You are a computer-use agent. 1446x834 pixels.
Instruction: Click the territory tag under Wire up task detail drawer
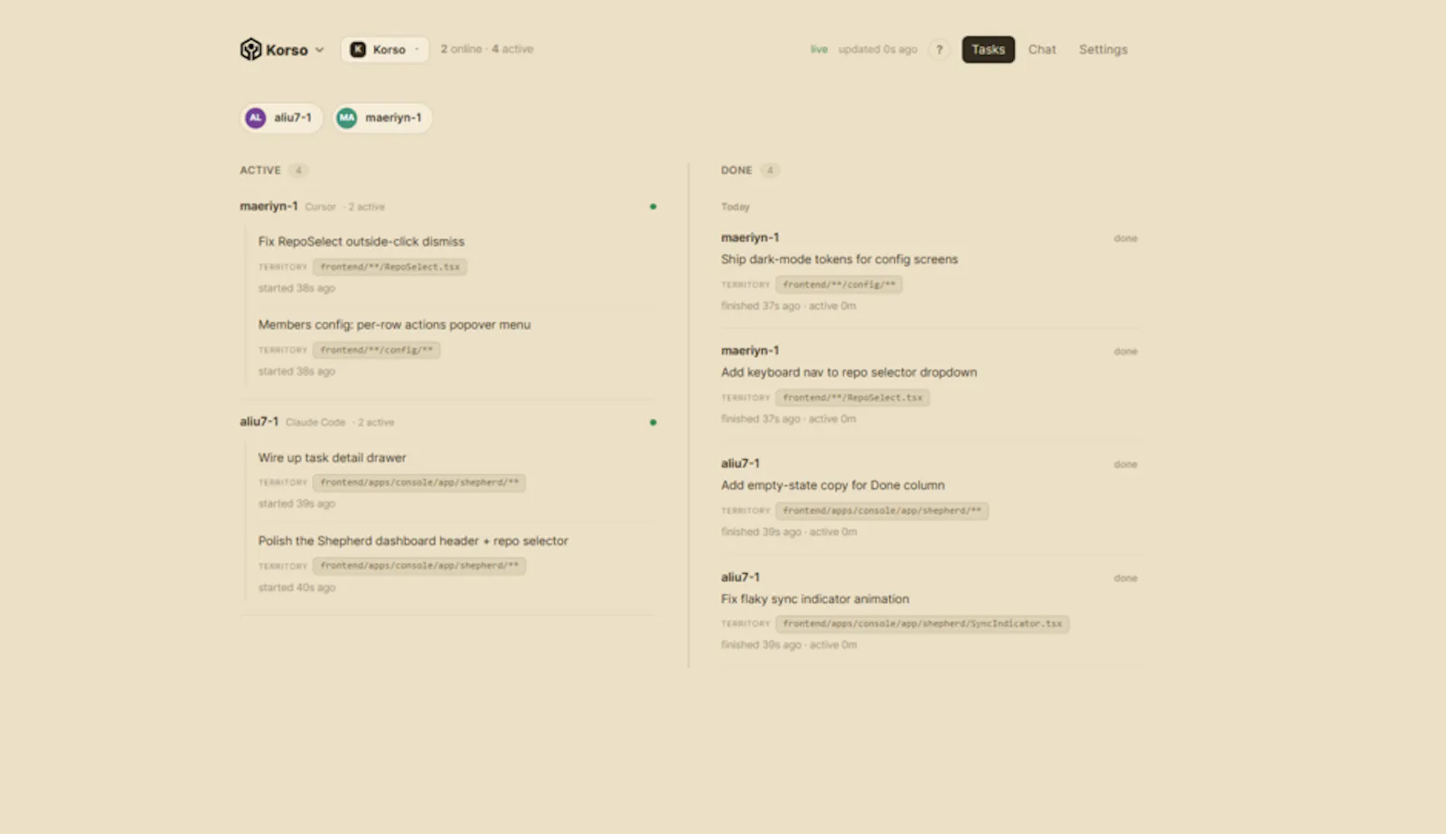coord(419,483)
